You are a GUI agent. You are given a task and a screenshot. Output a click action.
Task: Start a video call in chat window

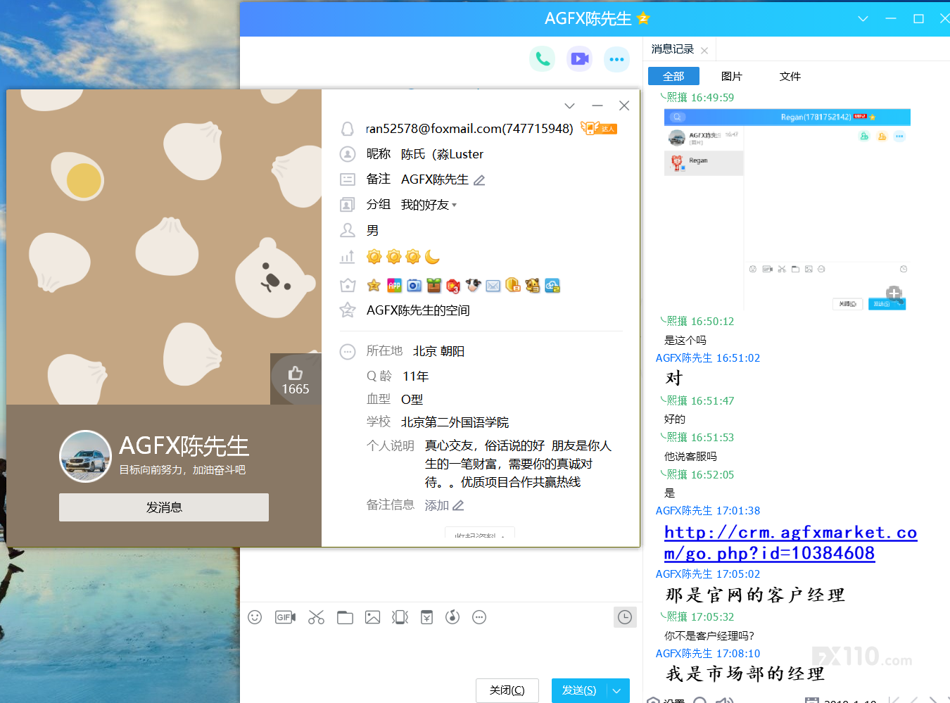coord(580,59)
